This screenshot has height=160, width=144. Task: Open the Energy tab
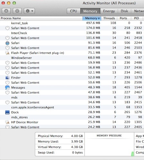tap(109, 11)
